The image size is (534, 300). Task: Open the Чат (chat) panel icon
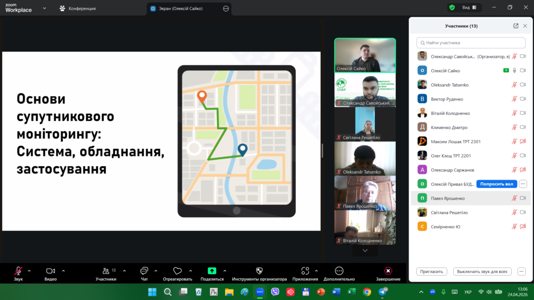pyautogui.click(x=144, y=271)
